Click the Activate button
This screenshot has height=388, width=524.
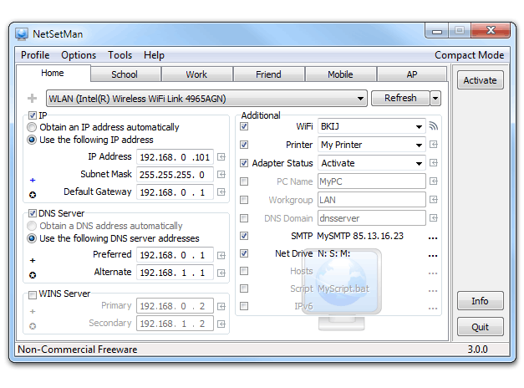[480, 80]
